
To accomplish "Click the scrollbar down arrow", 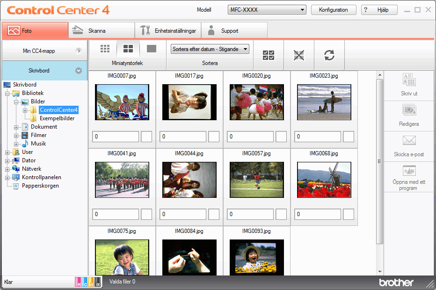I will point(379,272).
